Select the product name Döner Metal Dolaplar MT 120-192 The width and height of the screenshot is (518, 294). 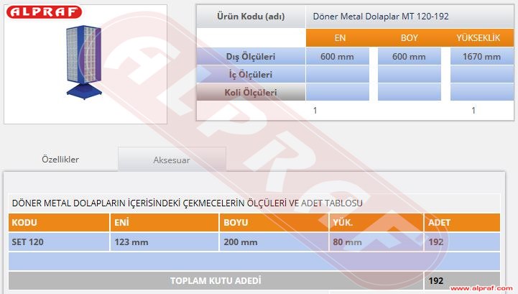381,16
